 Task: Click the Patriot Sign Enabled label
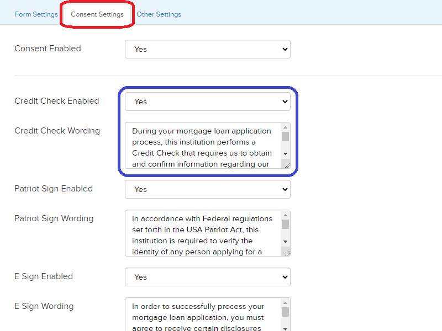click(54, 189)
